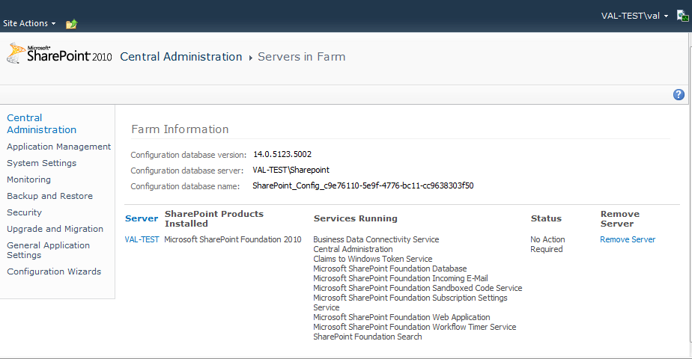
Task: Sort by the Server column header
Action: click(142, 218)
